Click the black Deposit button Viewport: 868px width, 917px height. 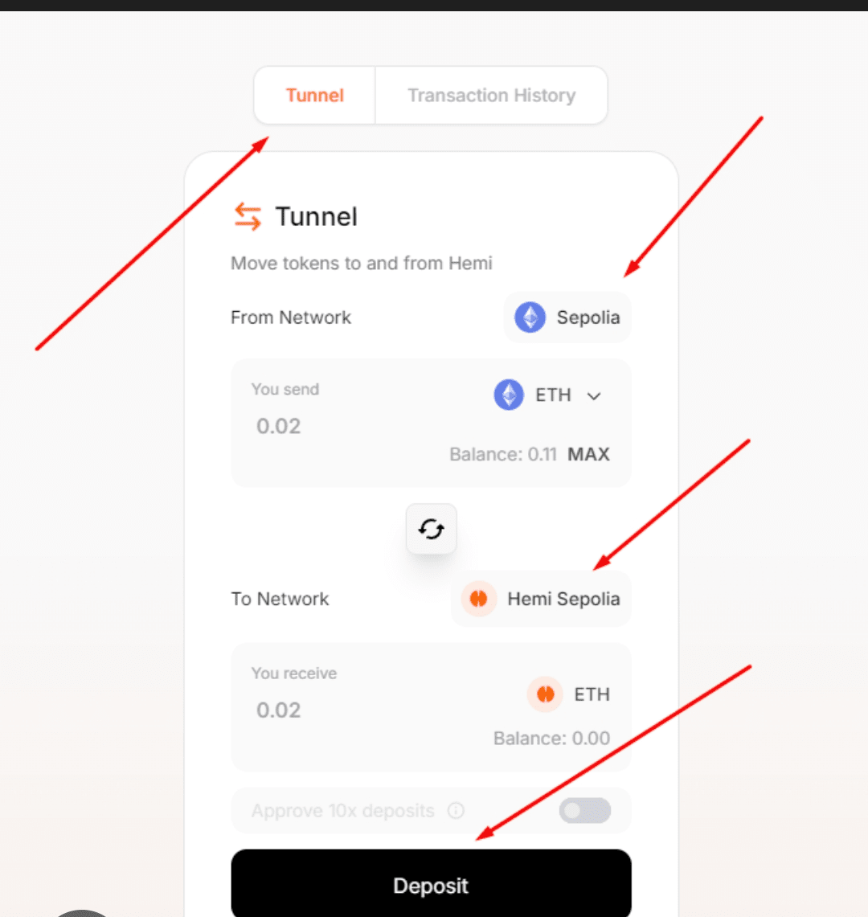point(431,885)
